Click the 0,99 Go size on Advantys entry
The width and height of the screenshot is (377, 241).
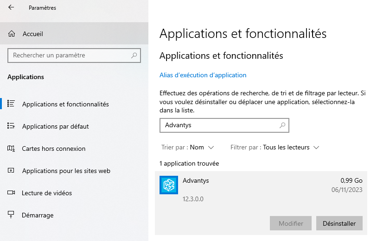click(x=351, y=180)
